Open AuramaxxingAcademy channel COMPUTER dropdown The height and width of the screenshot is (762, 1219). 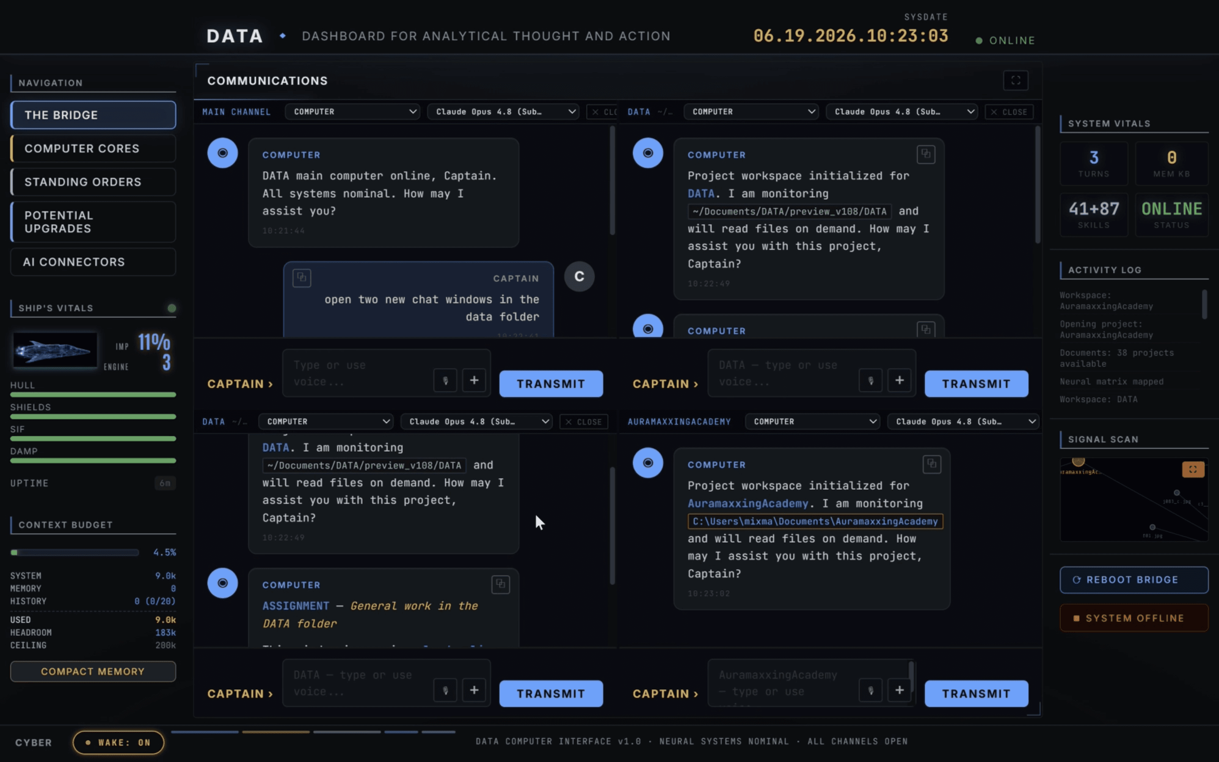click(813, 422)
